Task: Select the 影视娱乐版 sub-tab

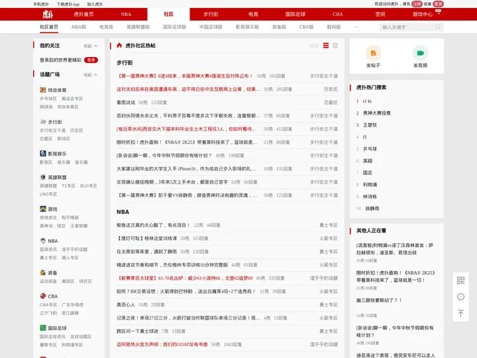Action: click(247, 27)
